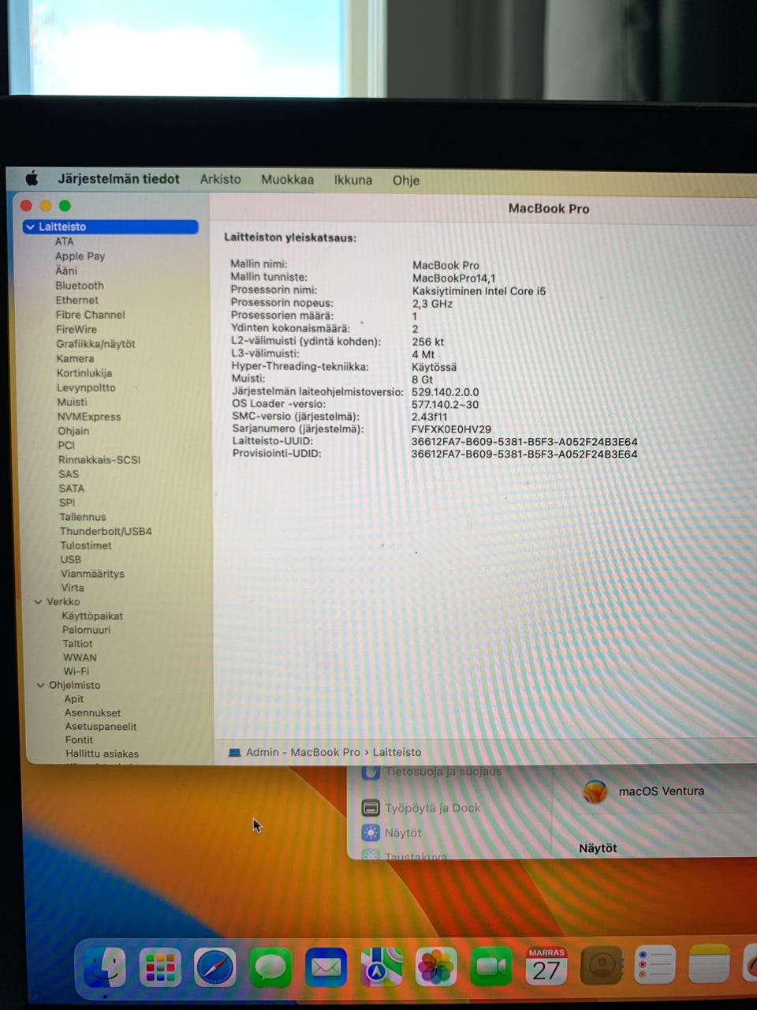This screenshot has height=1010, width=757.
Task: Open Calendar from the Dock
Action: tap(546, 966)
